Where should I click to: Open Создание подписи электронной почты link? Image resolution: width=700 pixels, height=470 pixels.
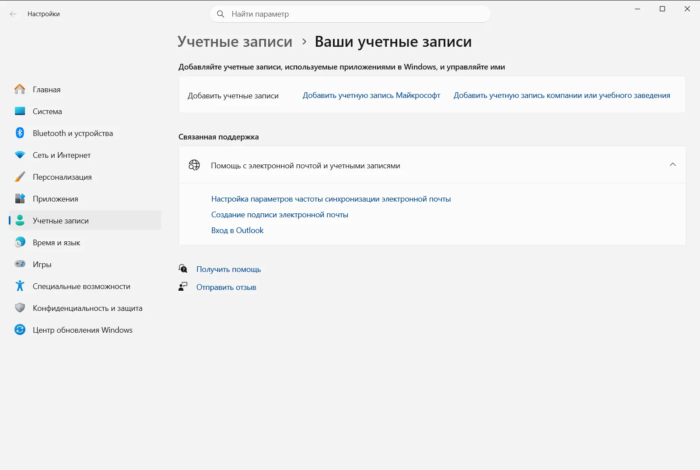click(x=280, y=215)
